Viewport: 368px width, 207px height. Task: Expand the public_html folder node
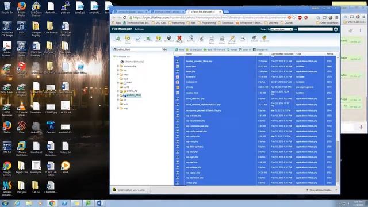click(118, 95)
